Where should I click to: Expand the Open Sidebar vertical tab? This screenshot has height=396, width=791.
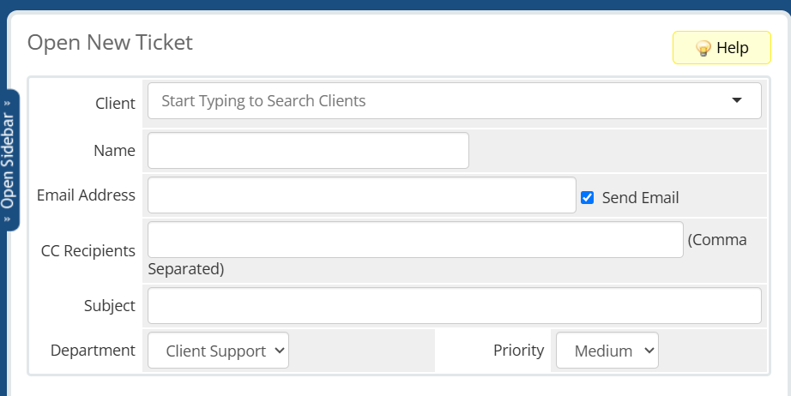9,160
